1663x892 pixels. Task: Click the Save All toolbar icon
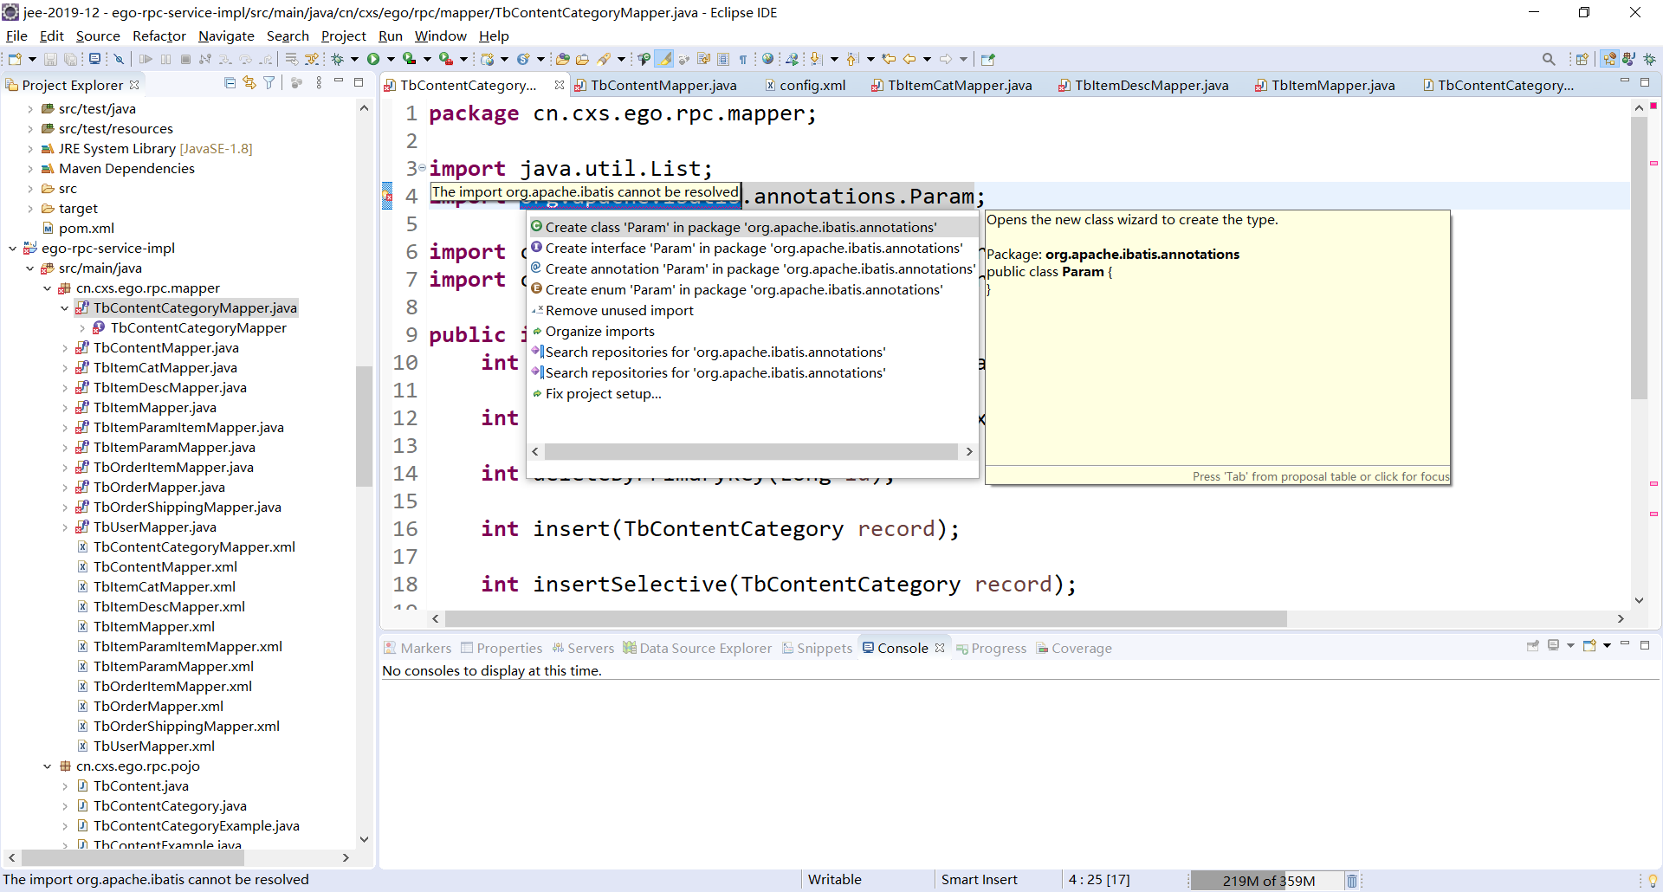(x=70, y=59)
